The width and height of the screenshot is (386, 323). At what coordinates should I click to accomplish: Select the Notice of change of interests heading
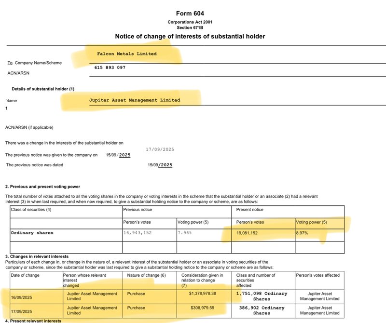[x=190, y=36]
